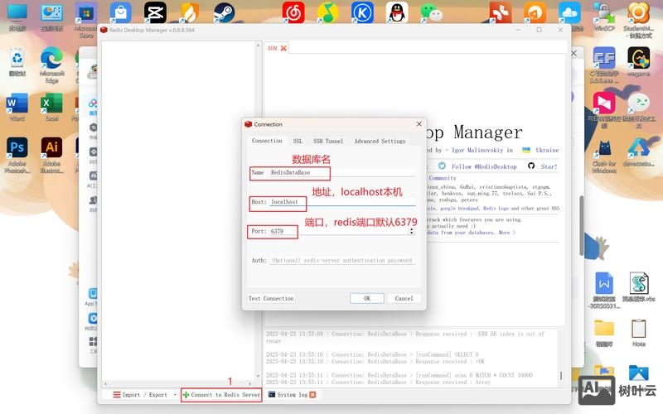Click the system log vertical scrollbar thumb

(561, 376)
